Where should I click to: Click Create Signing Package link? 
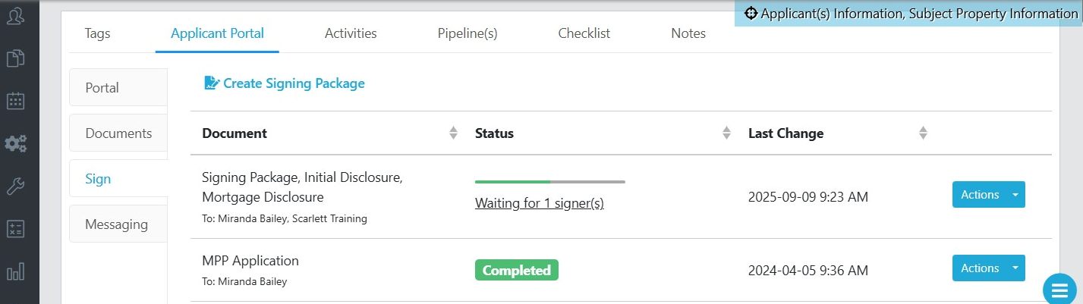pos(285,83)
